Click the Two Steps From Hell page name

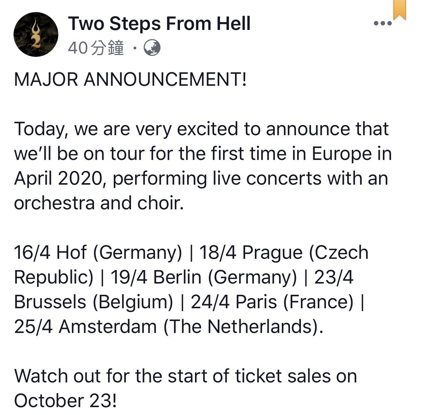pos(159,23)
